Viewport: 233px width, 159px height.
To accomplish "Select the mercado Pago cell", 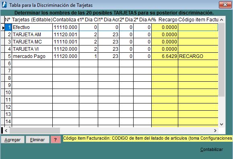I will pos(32,56).
